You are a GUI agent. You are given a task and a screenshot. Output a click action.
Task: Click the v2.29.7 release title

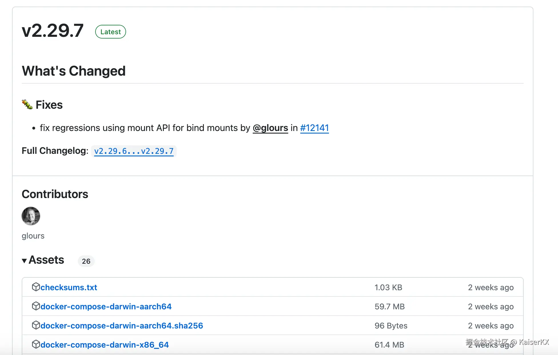[53, 31]
